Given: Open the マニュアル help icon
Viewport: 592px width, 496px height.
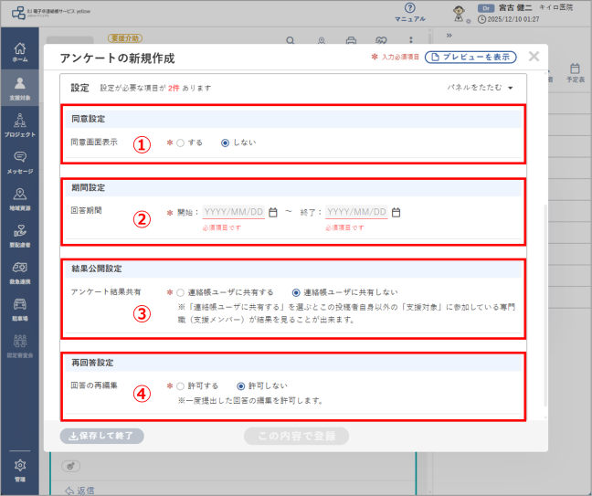Looking at the screenshot, I should pos(410,13).
